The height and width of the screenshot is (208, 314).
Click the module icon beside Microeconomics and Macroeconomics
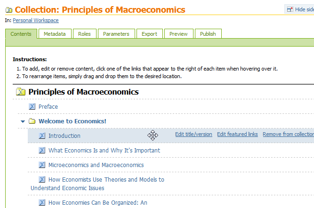pyautogui.click(x=42, y=165)
